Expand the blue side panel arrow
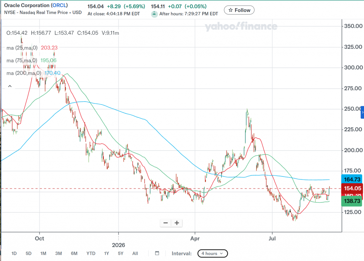Viewport: 364px width, 261px height. pyautogui.click(x=362, y=112)
